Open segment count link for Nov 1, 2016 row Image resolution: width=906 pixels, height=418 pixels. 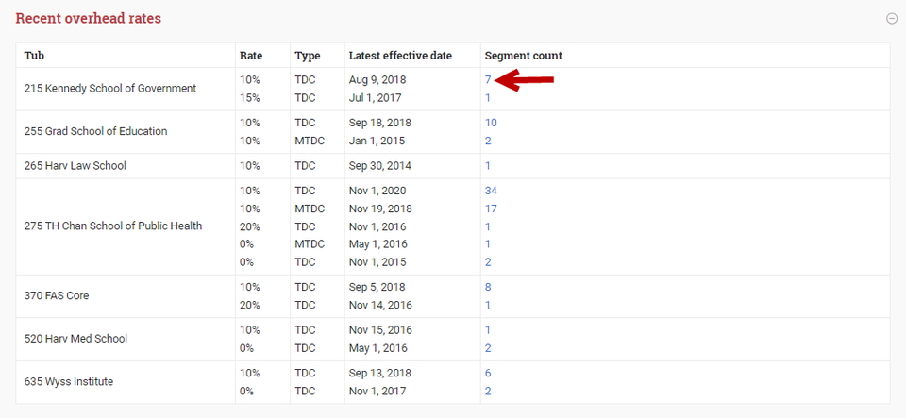(x=488, y=226)
